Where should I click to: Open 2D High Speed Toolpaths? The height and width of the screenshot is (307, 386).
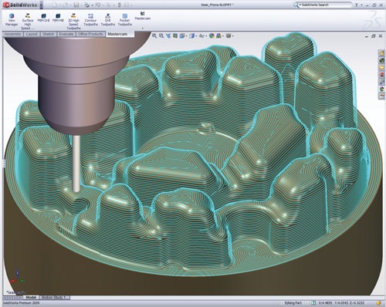(73, 22)
